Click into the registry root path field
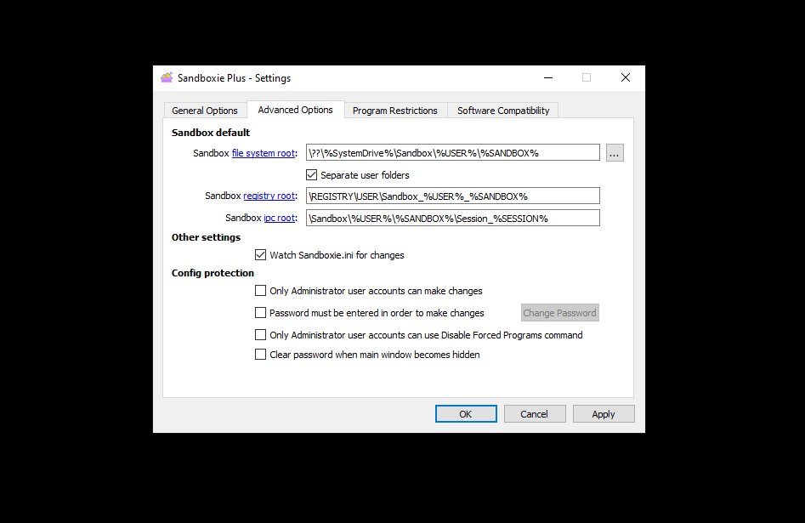This screenshot has width=805, height=523. coord(453,196)
